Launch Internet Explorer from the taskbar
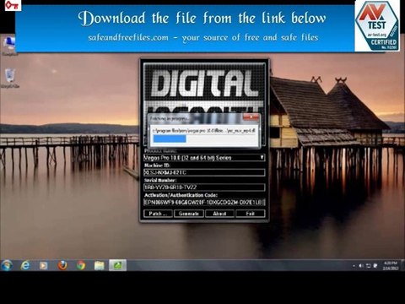 (25, 265)
